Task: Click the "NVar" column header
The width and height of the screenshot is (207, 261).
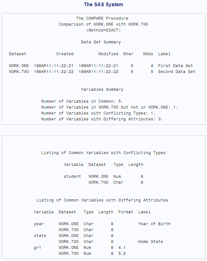Action: point(128,54)
